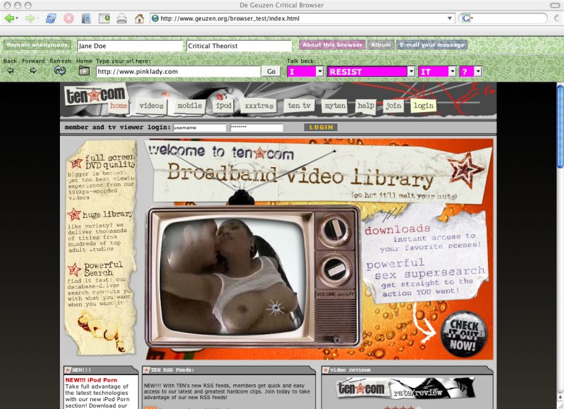The height and width of the screenshot is (409, 564).
Task: Open the 'ten tv' tab
Action: (x=299, y=106)
